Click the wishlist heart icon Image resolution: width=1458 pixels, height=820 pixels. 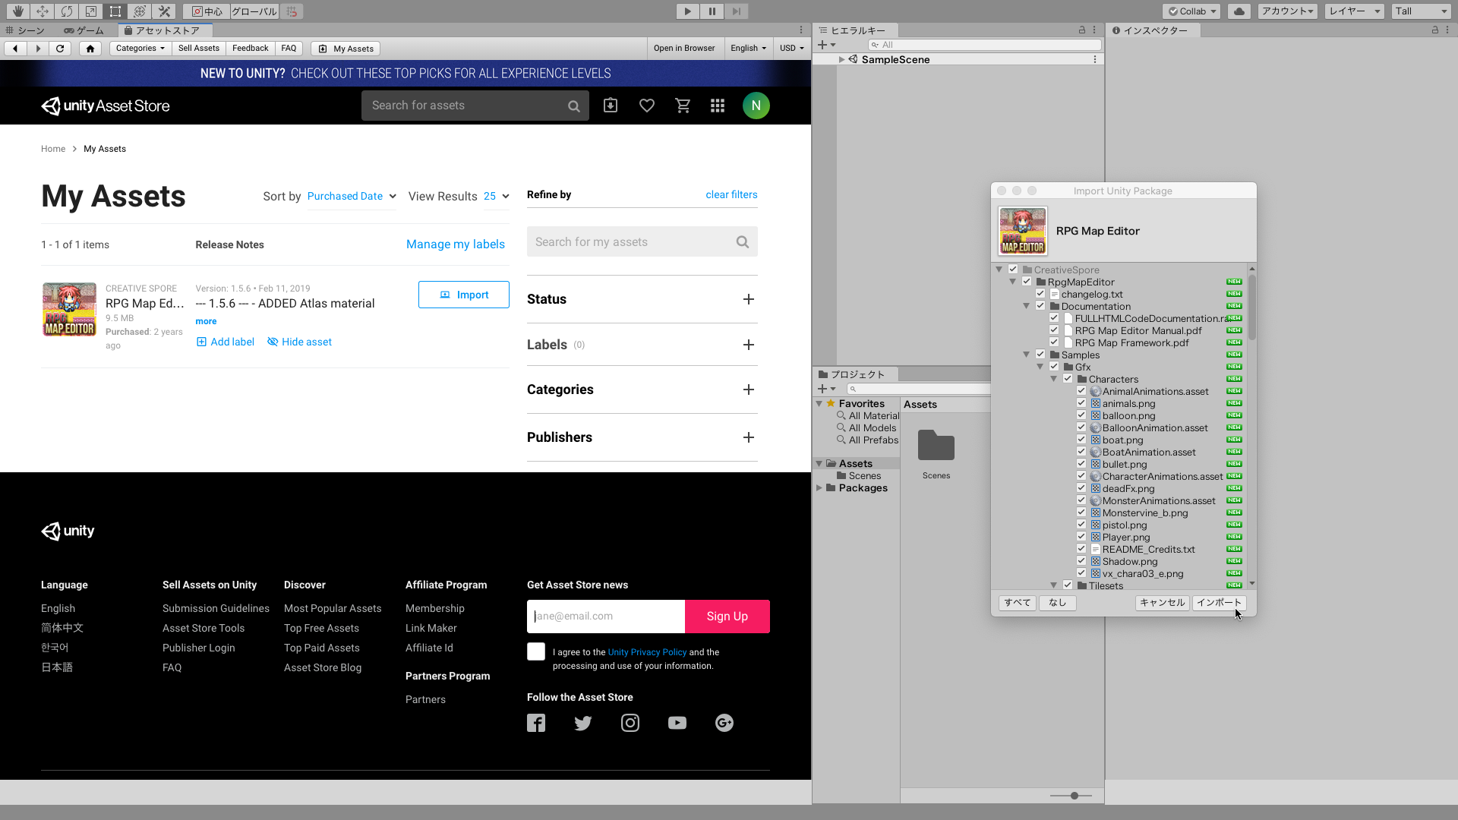[x=646, y=106]
